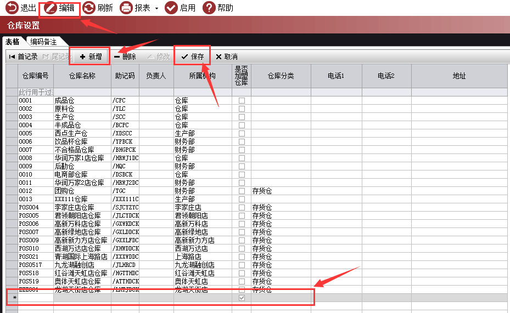The width and height of the screenshot is (510, 313).
Task: Select the 华润万家1店仓库 cell
Action: pos(82,158)
